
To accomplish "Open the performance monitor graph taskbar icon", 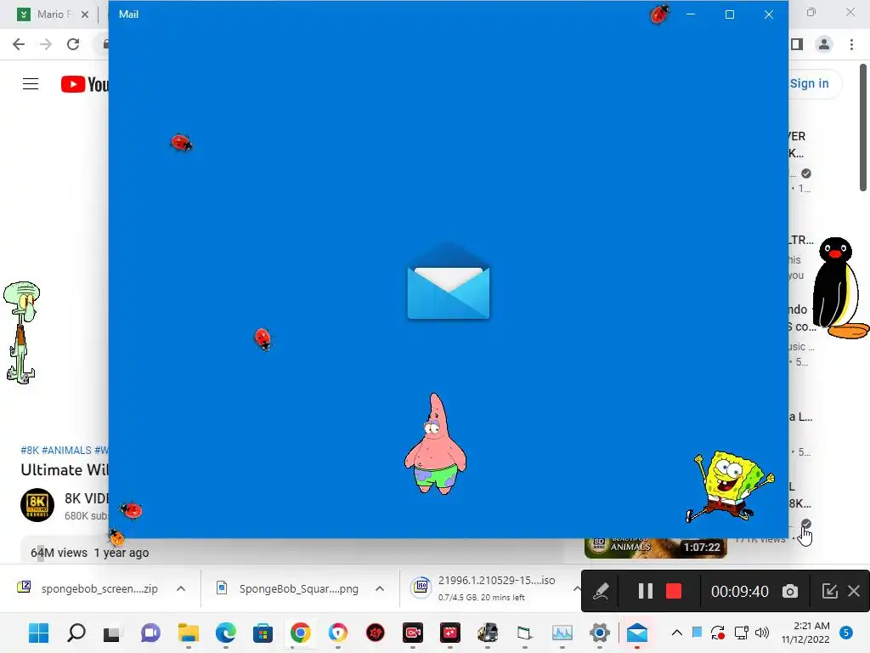I will (562, 633).
